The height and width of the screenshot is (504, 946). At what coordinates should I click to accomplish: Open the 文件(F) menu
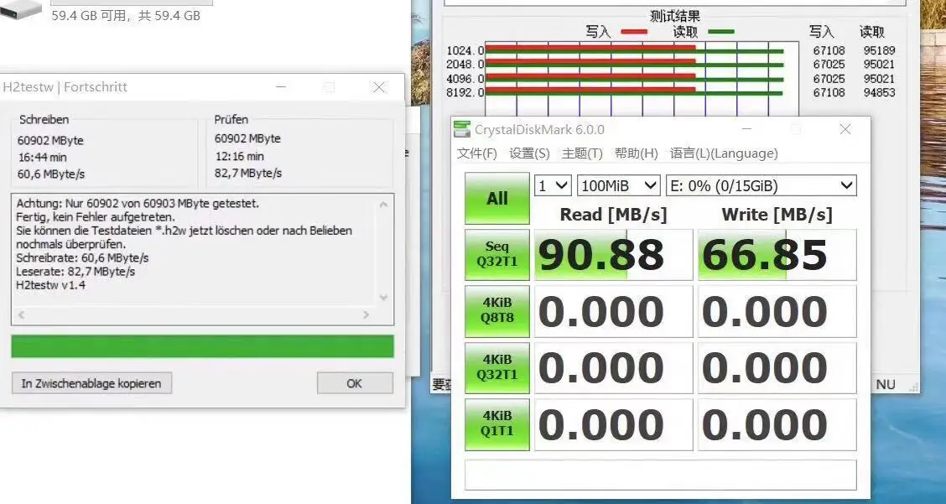pos(476,153)
